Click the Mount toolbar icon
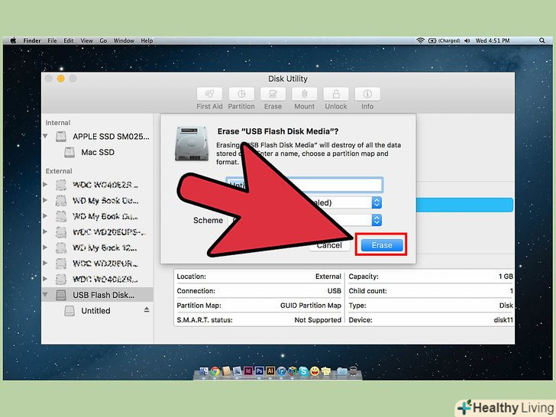This screenshot has height=417, width=556. (304, 94)
